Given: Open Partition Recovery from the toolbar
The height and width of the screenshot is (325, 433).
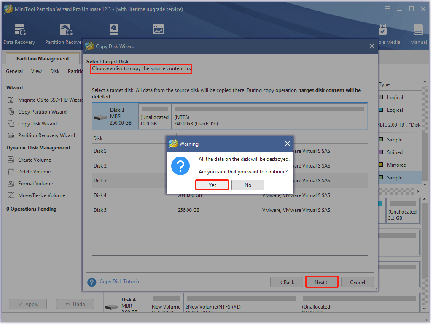Looking at the screenshot, I should [65, 35].
